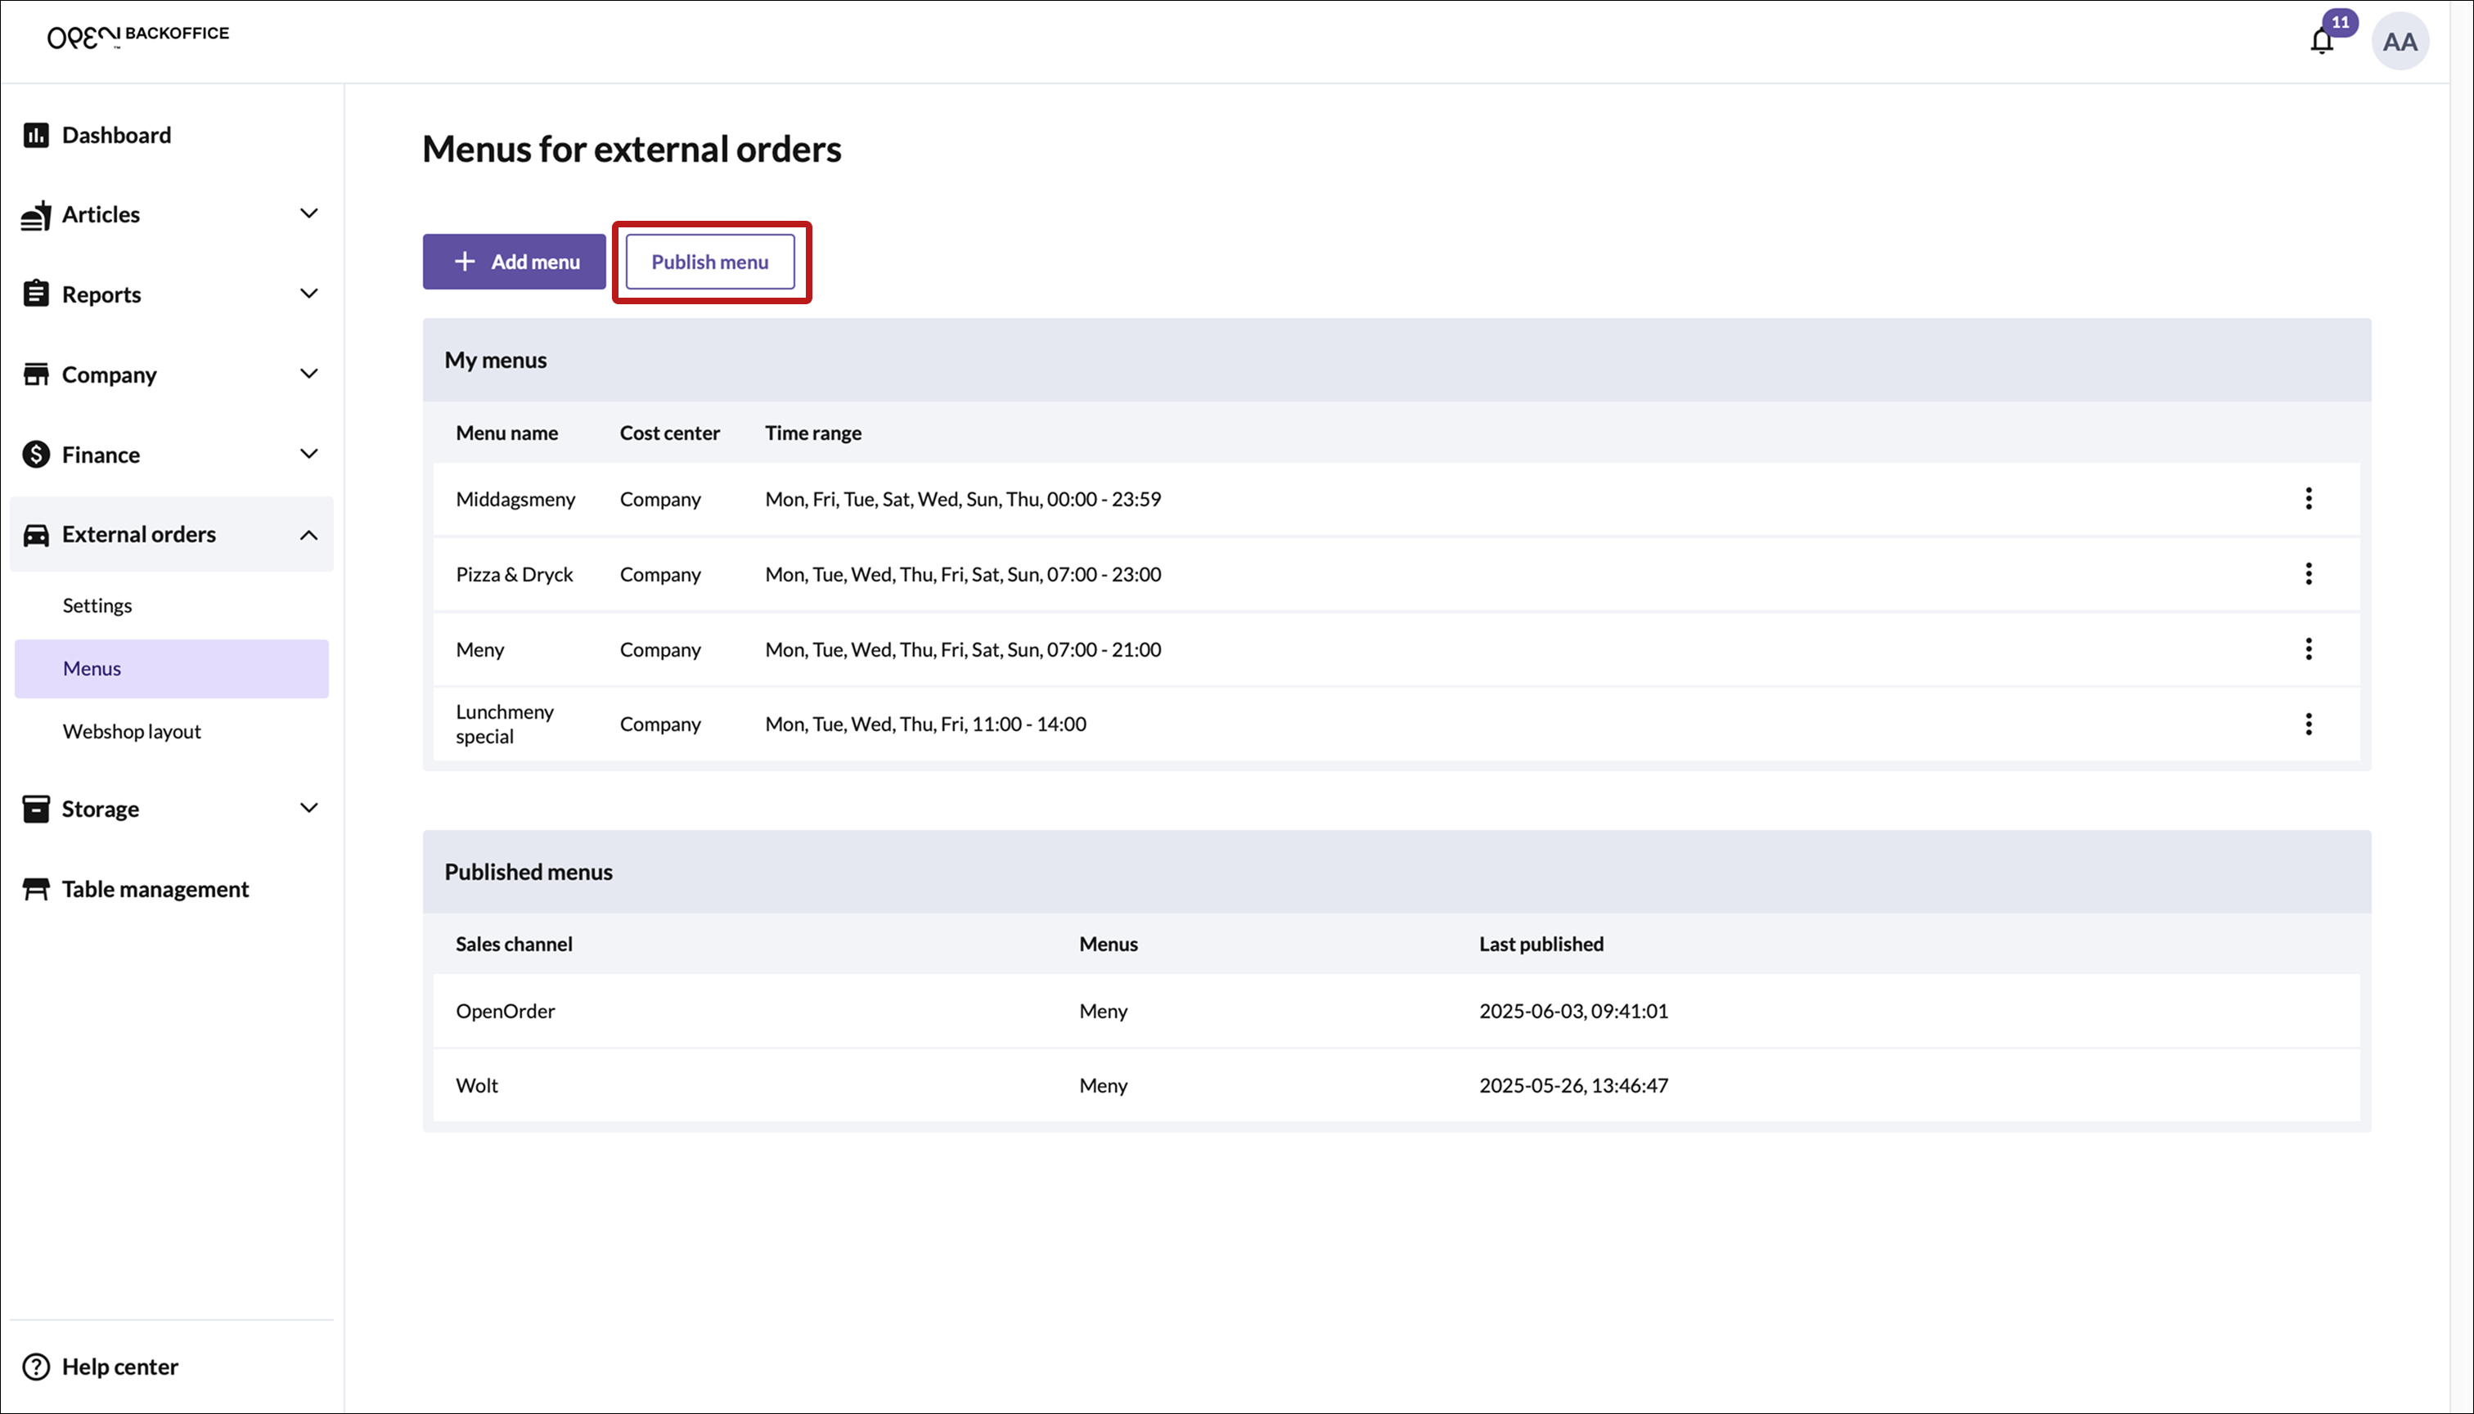
Task: Click the notification count badge 11
Action: pyautogui.click(x=2340, y=21)
